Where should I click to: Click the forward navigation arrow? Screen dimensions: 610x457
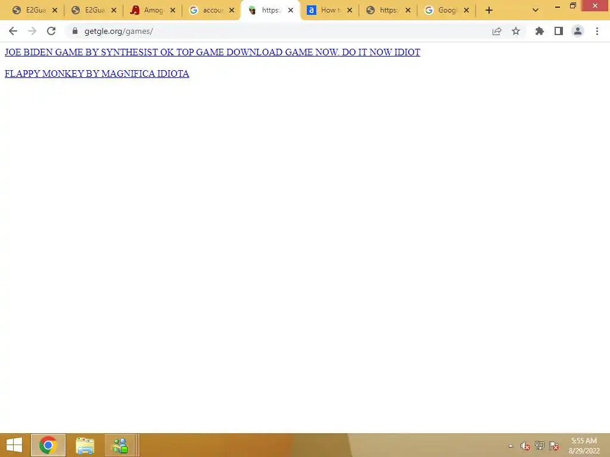[x=32, y=31]
